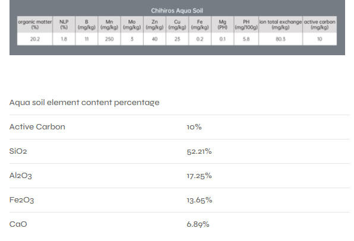This screenshot has width=354, height=241.
Task: Click the Zn (mg/kg) header cell
Action: click(x=154, y=24)
